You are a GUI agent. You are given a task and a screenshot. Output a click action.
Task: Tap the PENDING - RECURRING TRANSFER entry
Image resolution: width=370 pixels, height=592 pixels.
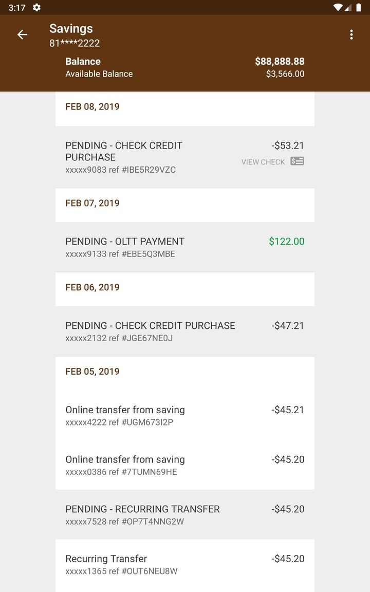point(154,515)
